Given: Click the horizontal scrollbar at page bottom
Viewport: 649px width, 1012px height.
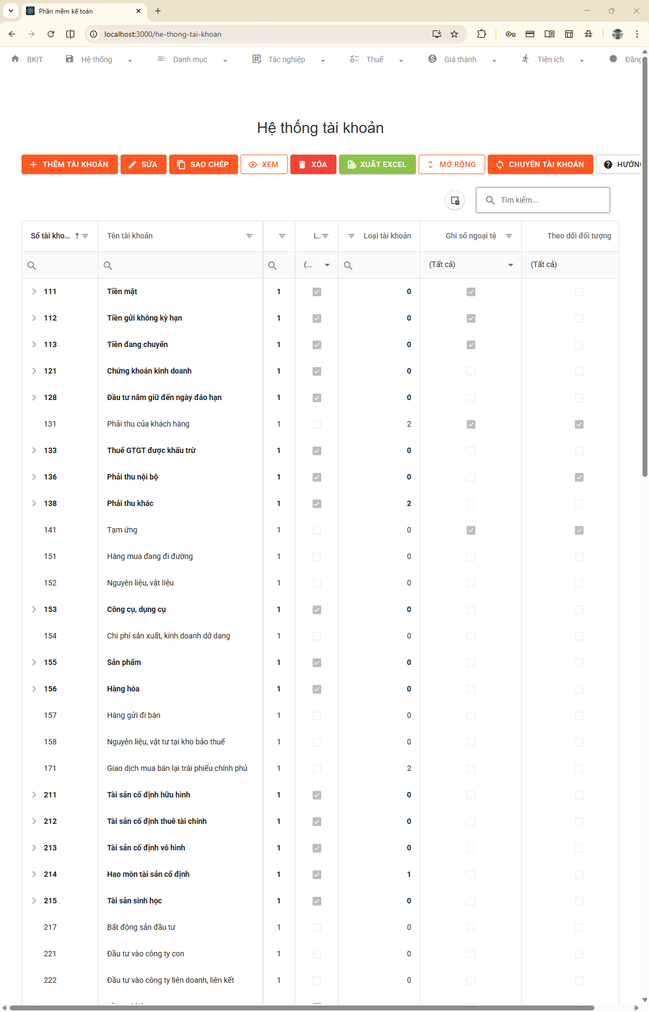Looking at the screenshot, I should [302, 1008].
